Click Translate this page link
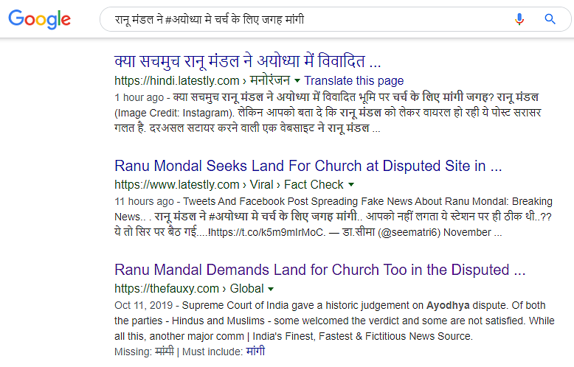The height and width of the screenshot is (367, 574). pyautogui.click(x=353, y=80)
